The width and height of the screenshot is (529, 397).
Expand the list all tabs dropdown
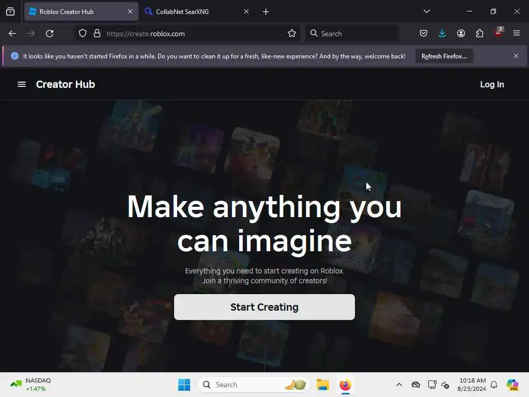tap(426, 11)
